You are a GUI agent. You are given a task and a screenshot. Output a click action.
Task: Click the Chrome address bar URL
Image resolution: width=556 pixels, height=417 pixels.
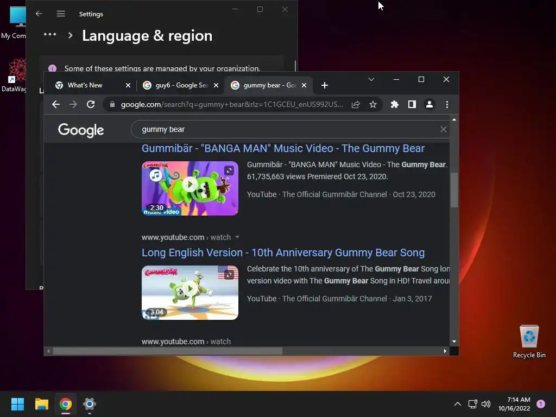(x=232, y=104)
